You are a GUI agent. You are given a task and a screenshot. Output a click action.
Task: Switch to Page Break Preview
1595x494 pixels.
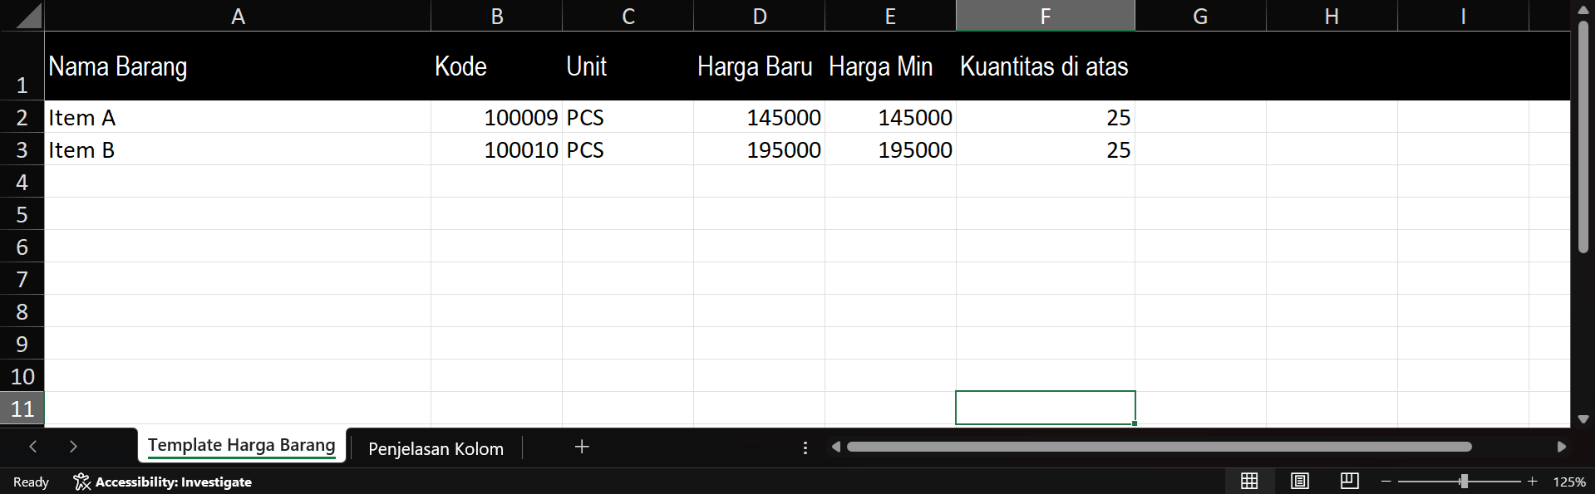[x=1349, y=481]
